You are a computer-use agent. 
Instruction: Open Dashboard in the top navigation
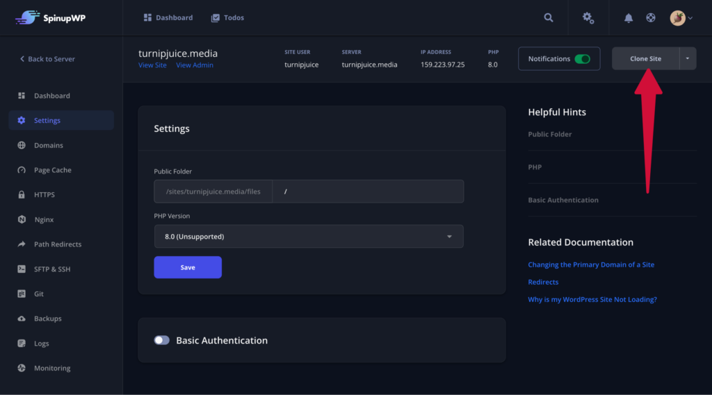tap(168, 17)
